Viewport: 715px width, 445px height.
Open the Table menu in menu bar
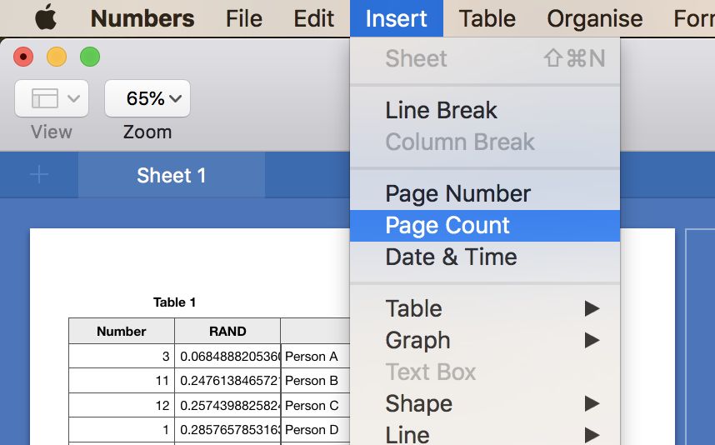(487, 17)
